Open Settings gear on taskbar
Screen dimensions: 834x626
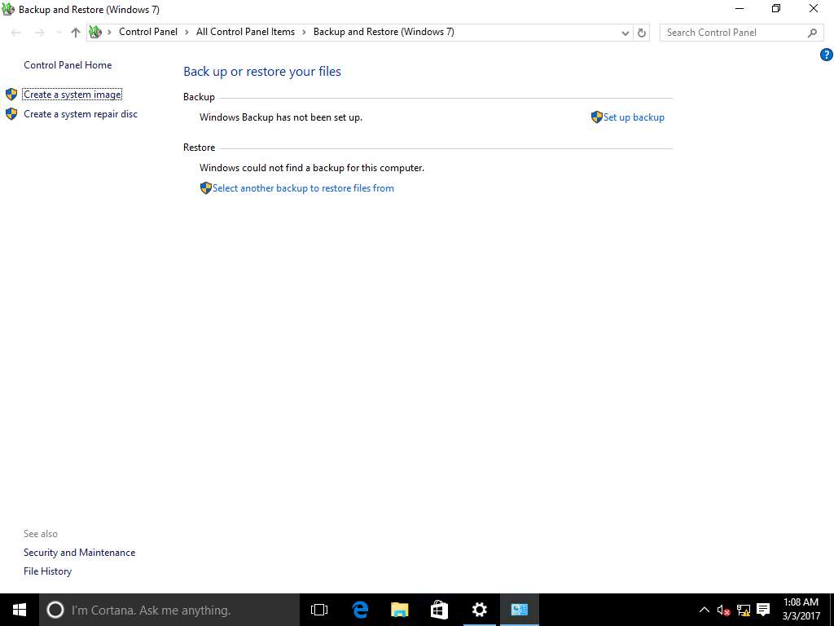tap(479, 610)
